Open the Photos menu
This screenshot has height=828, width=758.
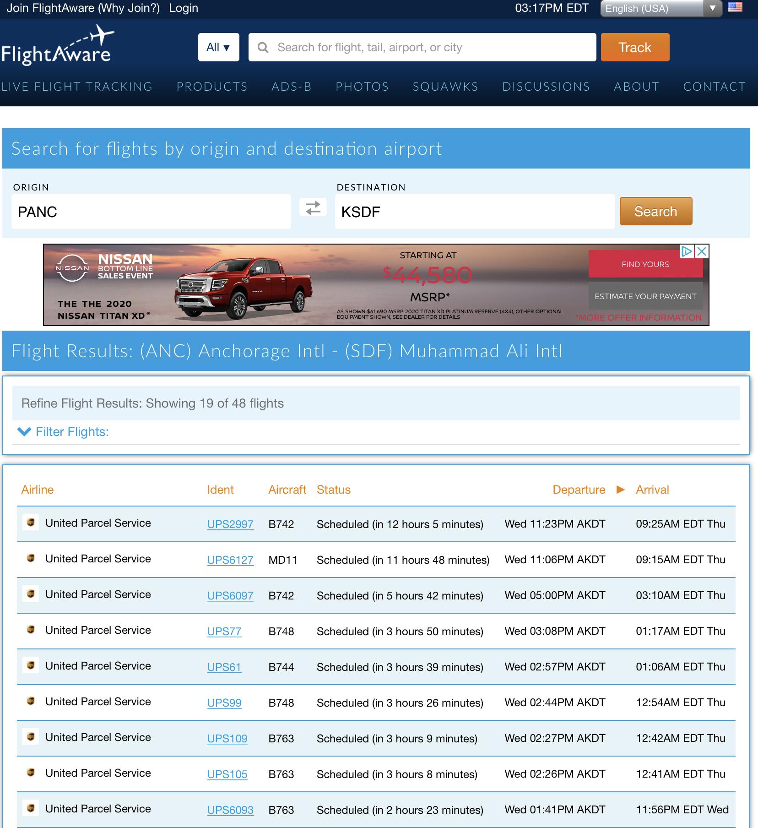coord(362,87)
